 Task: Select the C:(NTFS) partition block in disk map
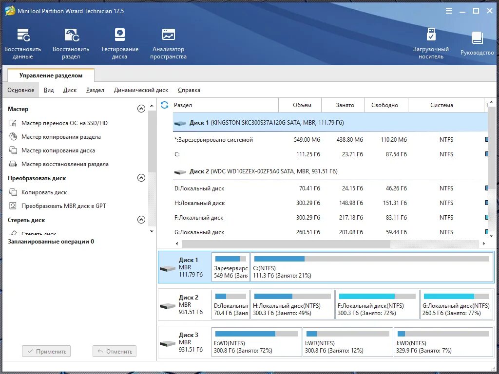pos(372,267)
